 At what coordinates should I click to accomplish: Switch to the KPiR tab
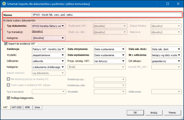point(27,107)
